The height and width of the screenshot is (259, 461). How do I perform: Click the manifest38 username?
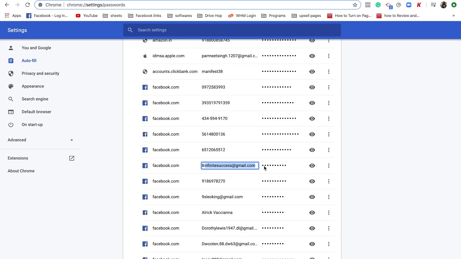tap(212, 72)
